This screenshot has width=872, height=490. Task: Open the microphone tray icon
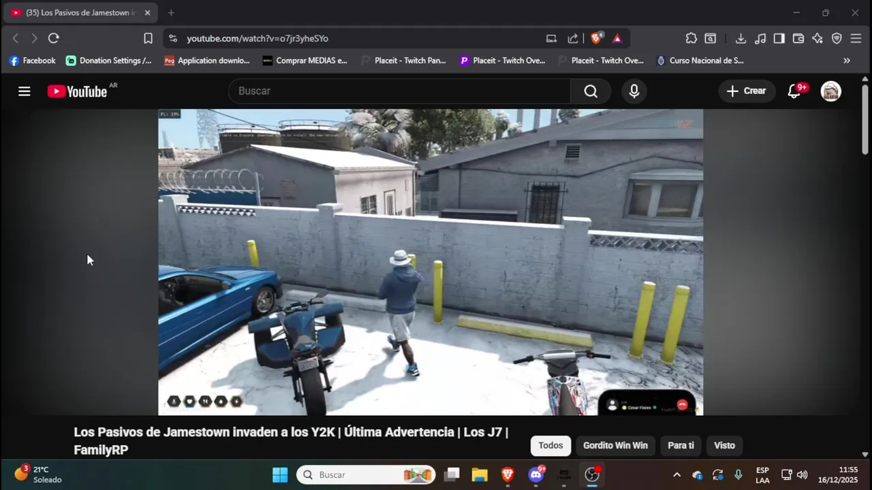click(x=738, y=475)
